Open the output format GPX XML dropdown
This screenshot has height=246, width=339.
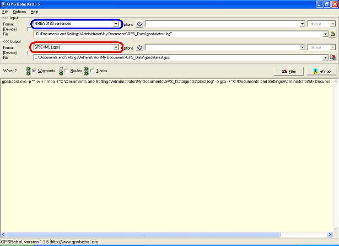click(116, 47)
